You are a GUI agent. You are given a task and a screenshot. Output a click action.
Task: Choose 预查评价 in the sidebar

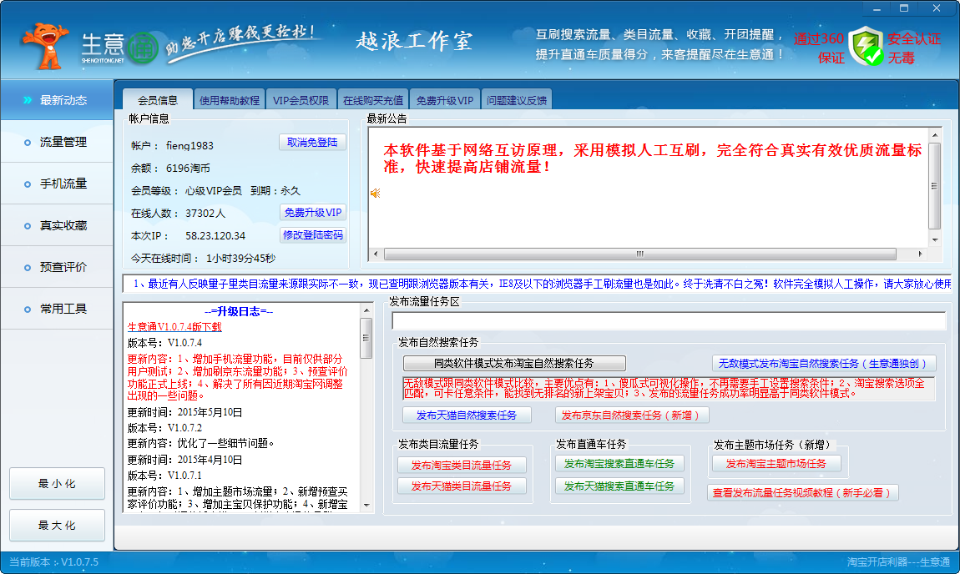pyautogui.click(x=57, y=268)
